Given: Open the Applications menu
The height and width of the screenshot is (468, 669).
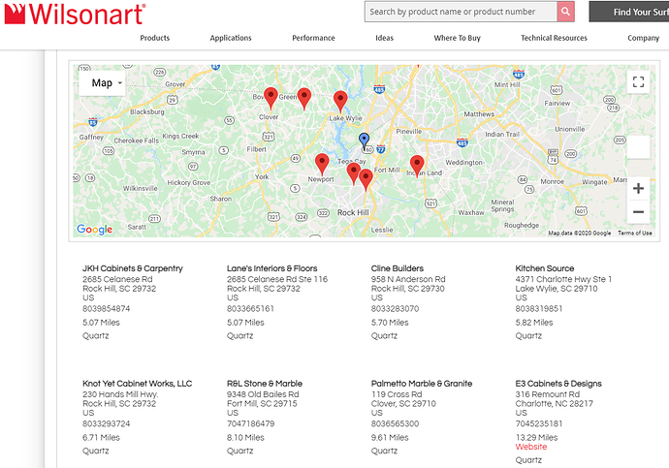Looking at the screenshot, I should [231, 38].
